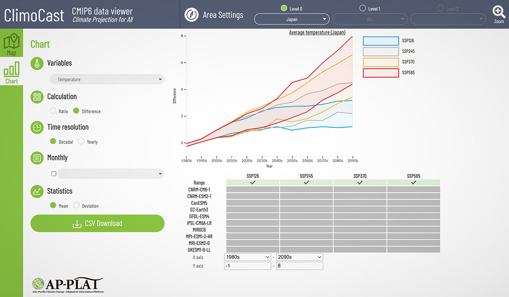Screen dimensions: 509x297
Task: Select the Level 1 option
Action: click(x=363, y=8)
